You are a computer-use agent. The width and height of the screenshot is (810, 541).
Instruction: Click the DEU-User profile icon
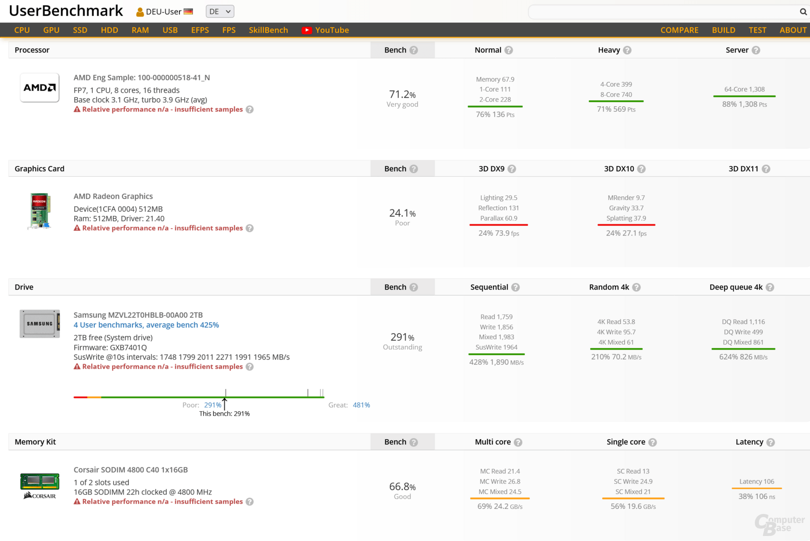tap(140, 12)
